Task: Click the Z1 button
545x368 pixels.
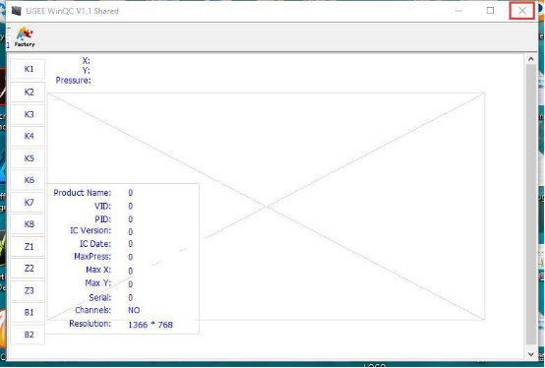Action: tap(28, 246)
